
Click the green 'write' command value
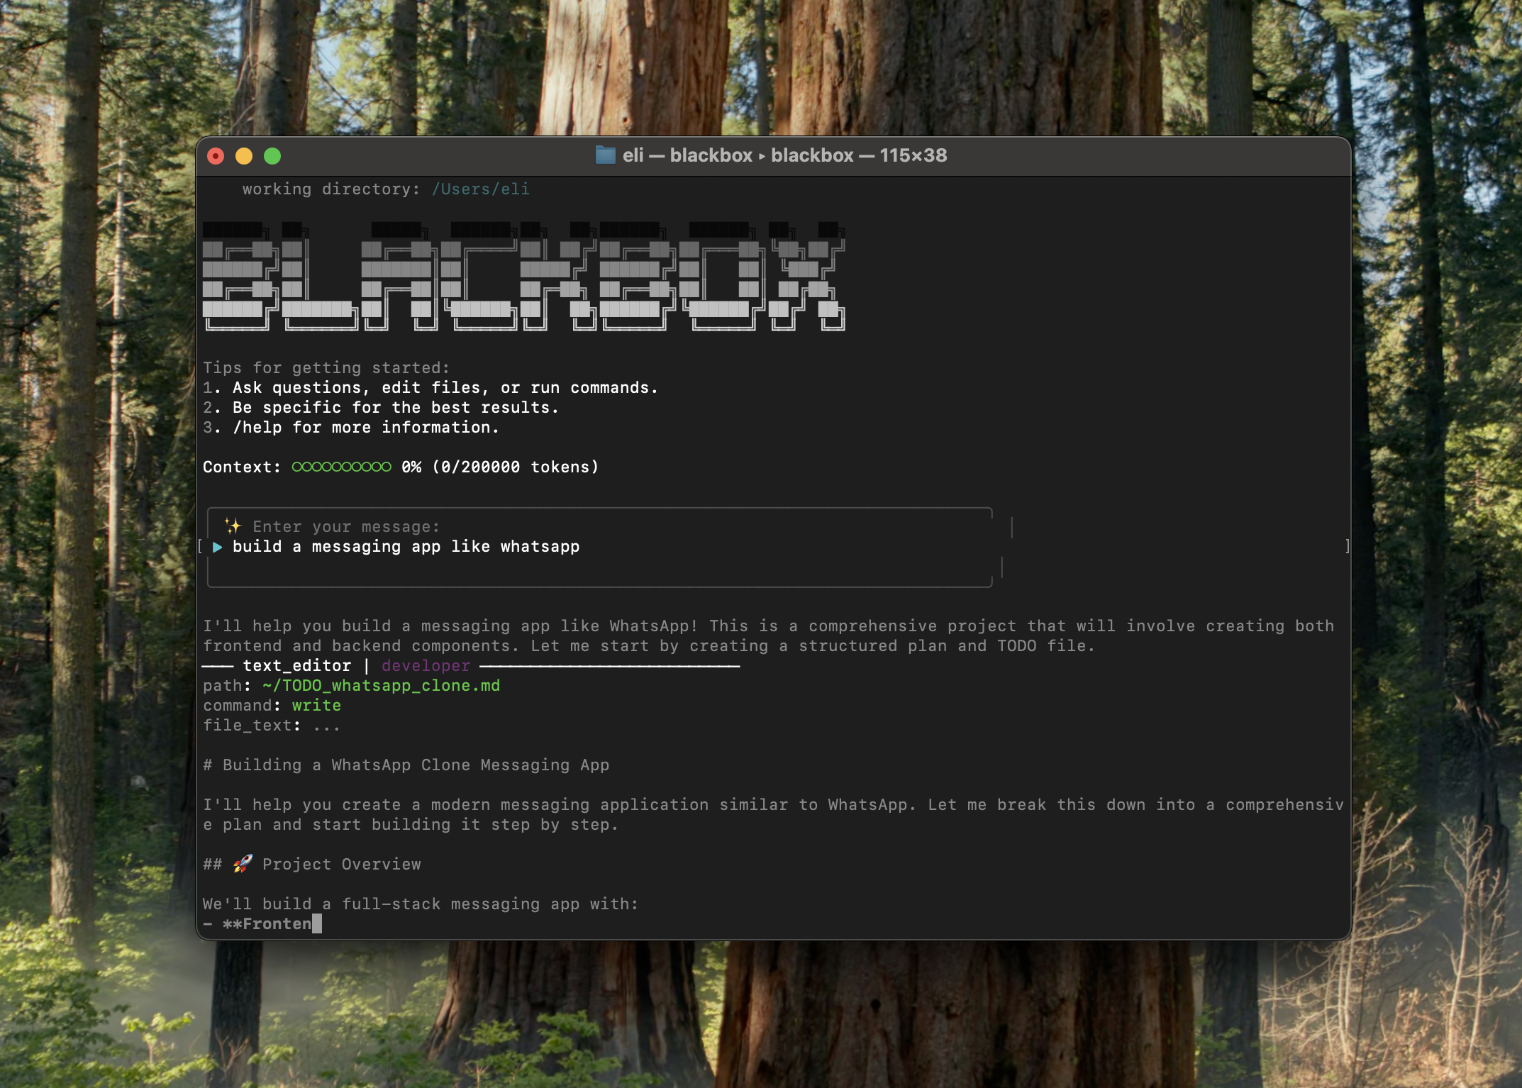point(316,706)
